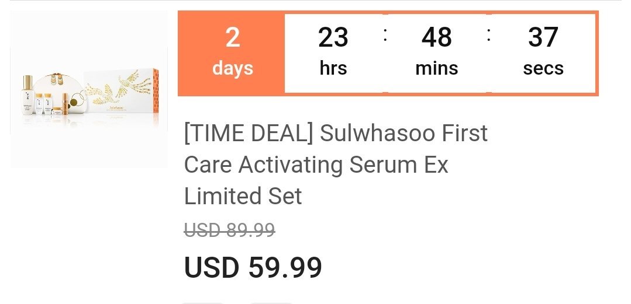Click the "hrs" label in the timer
The width and height of the screenshot is (631, 304).
click(333, 68)
